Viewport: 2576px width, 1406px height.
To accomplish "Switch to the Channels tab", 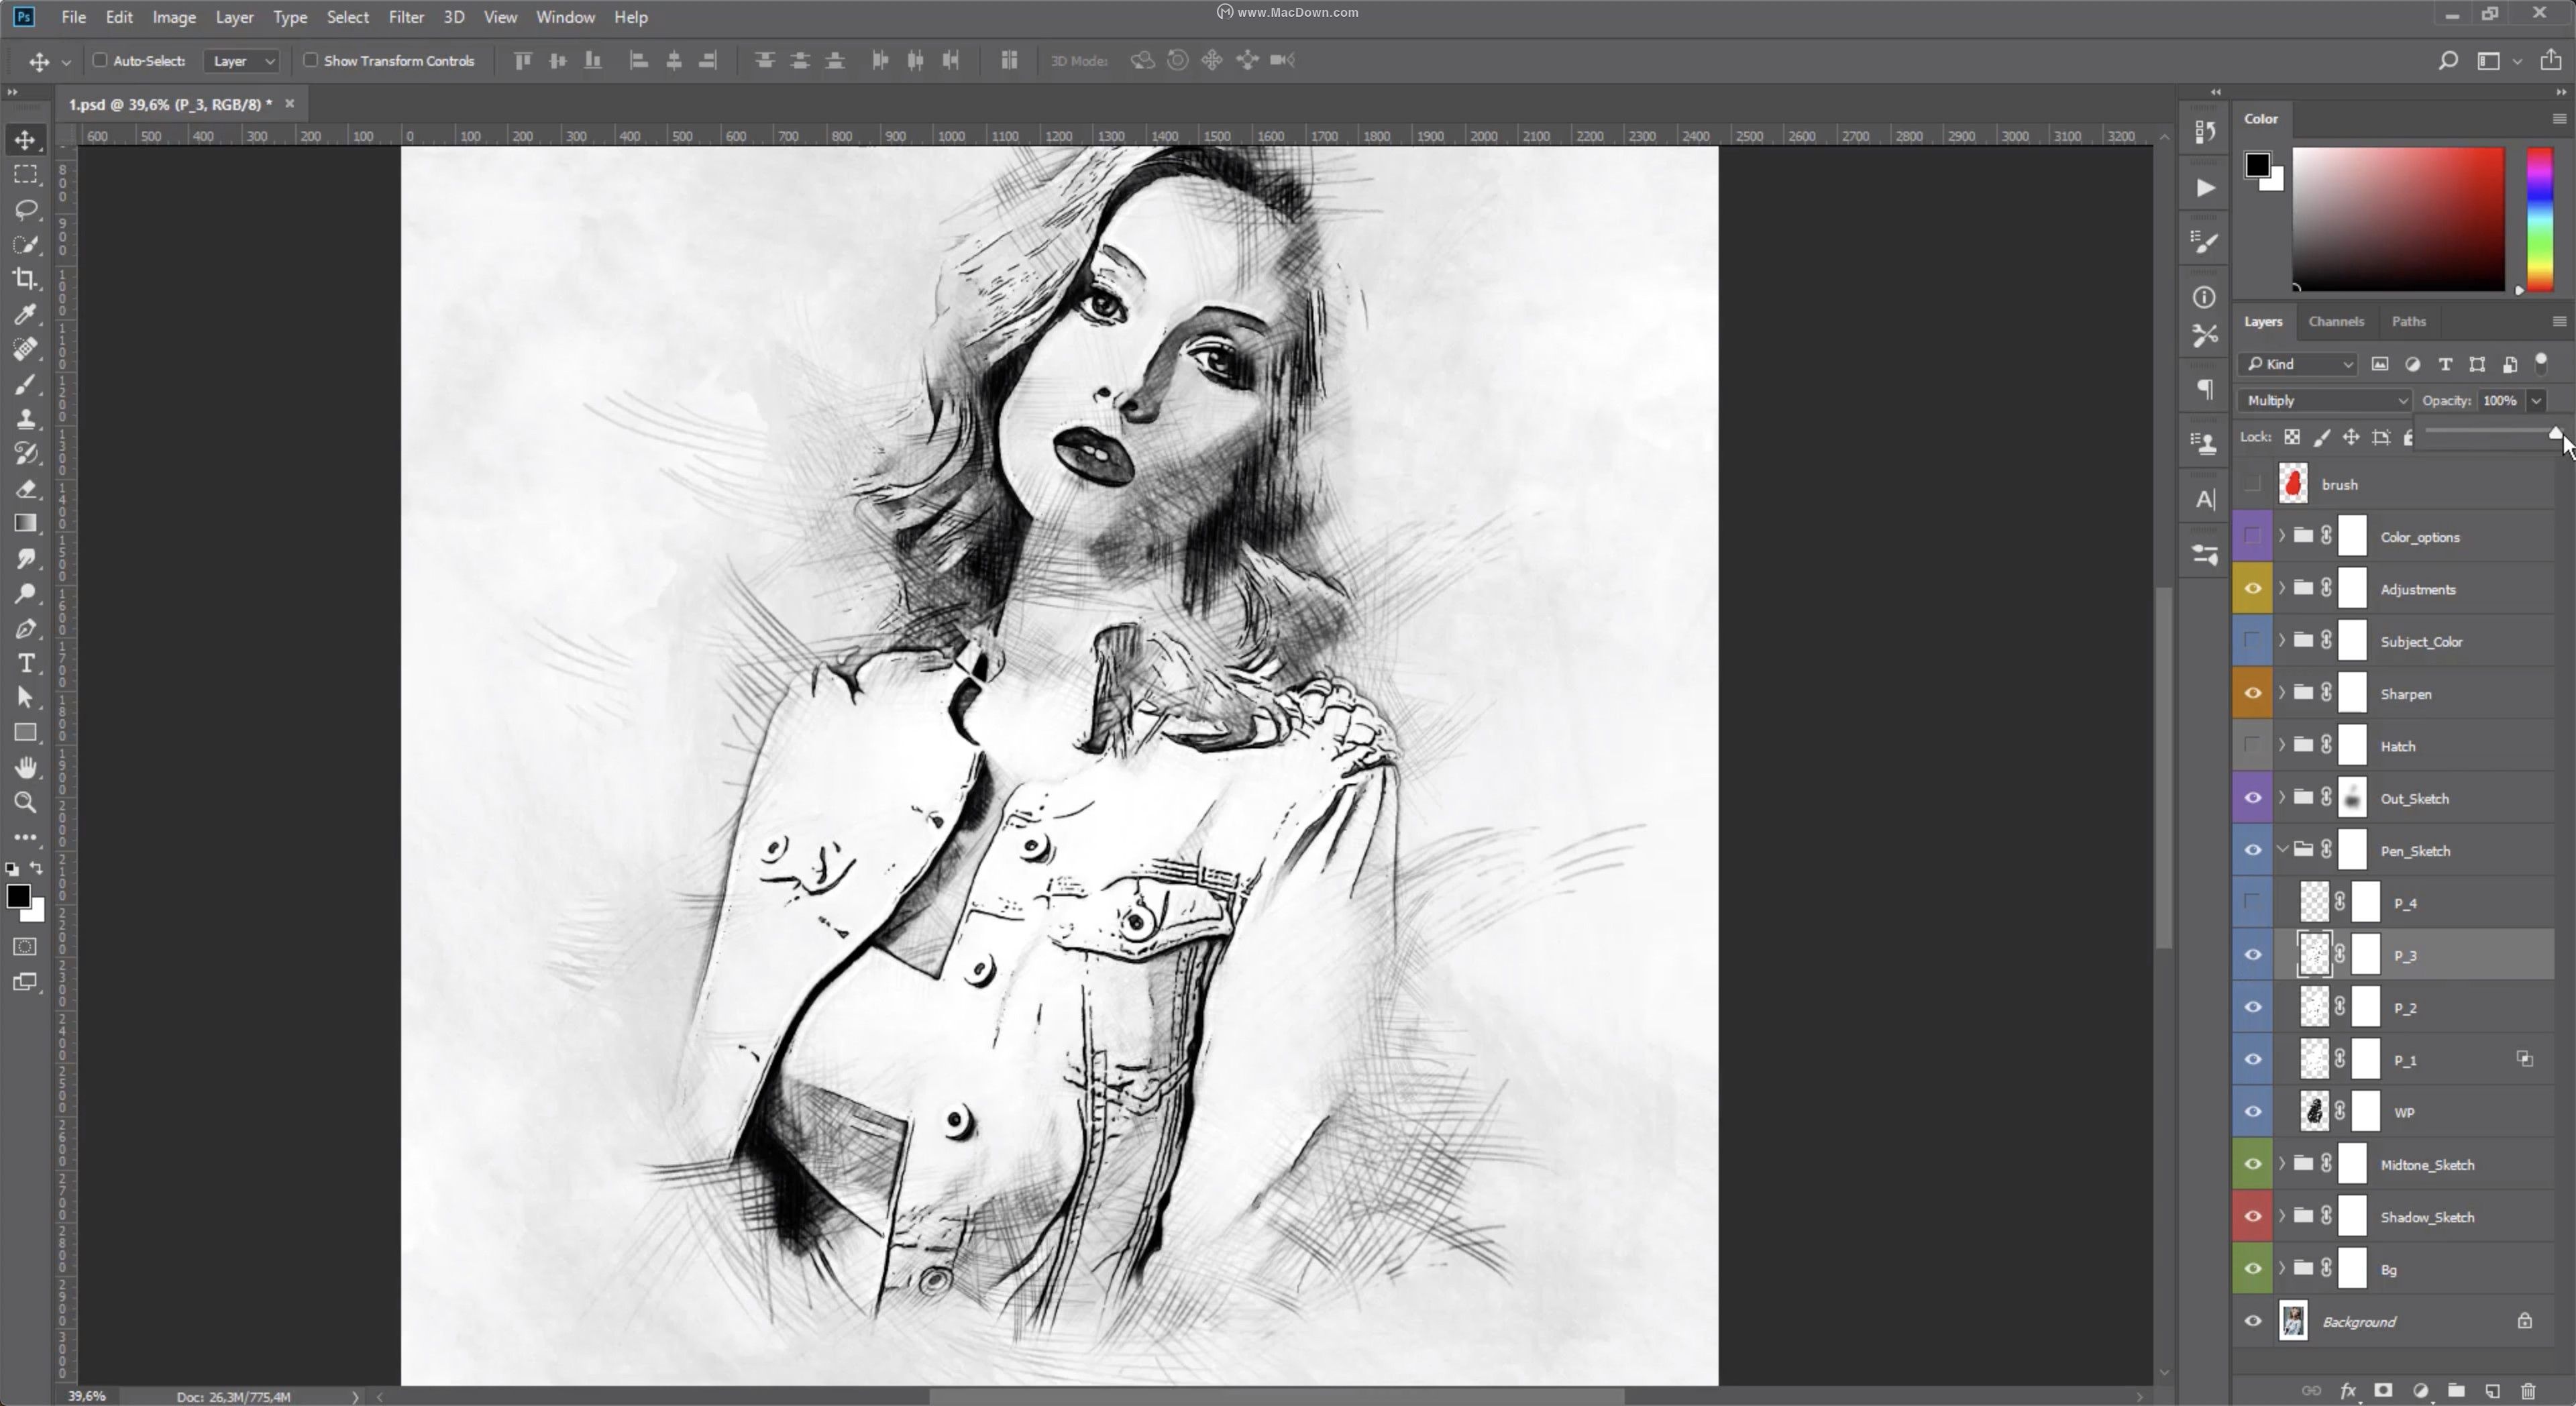I will point(2335,321).
